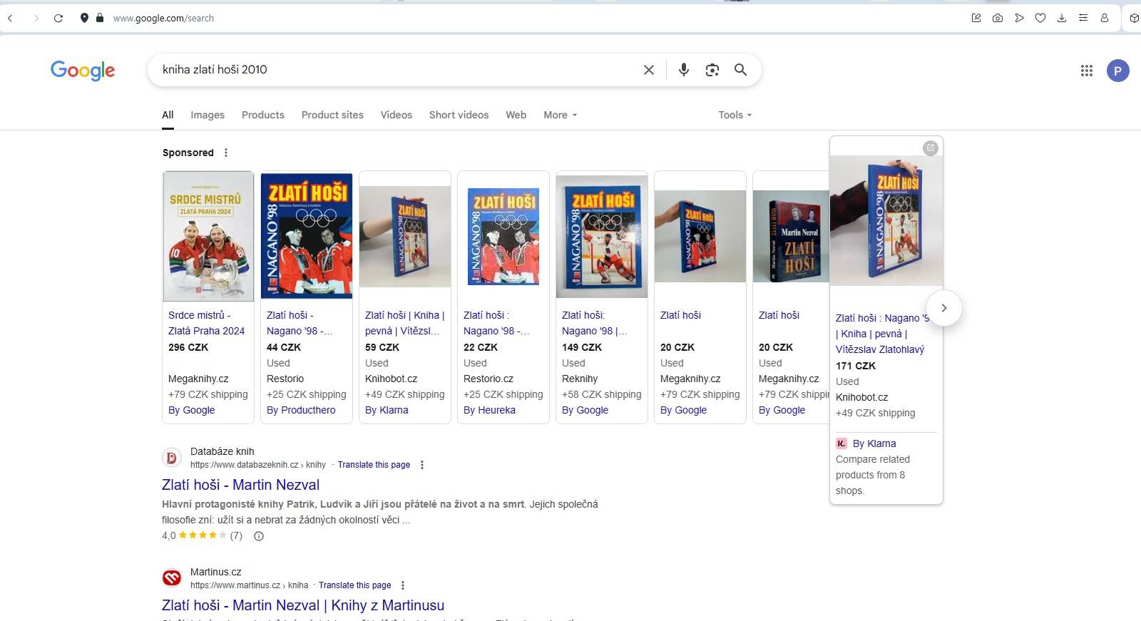The height and width of the screenshot is (621, 1141).
Task: Submit search with magnifier icon
Action: [741, 70]
